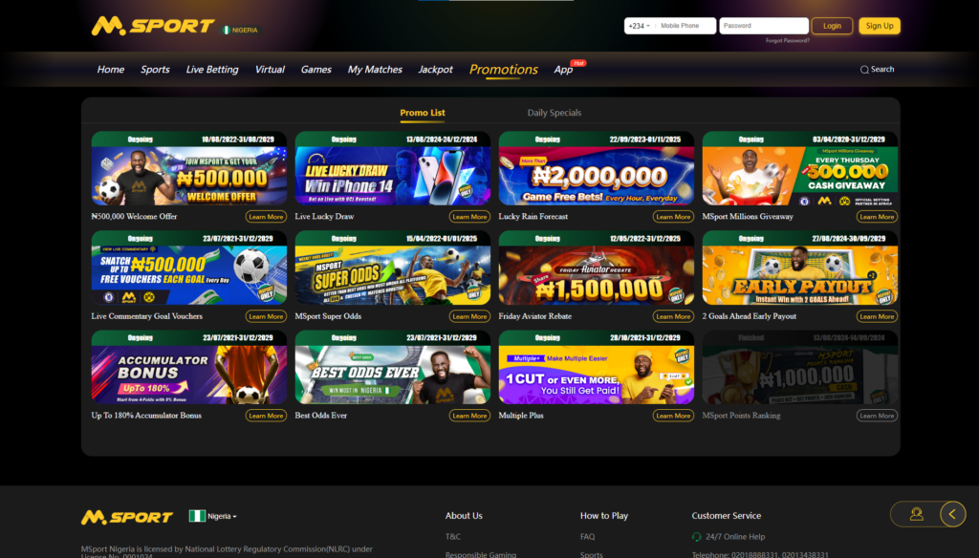This screenshot has width=979, height=558.
Task: Open the Multiple Plus 1 Cut banner
Action: point(597,367)
